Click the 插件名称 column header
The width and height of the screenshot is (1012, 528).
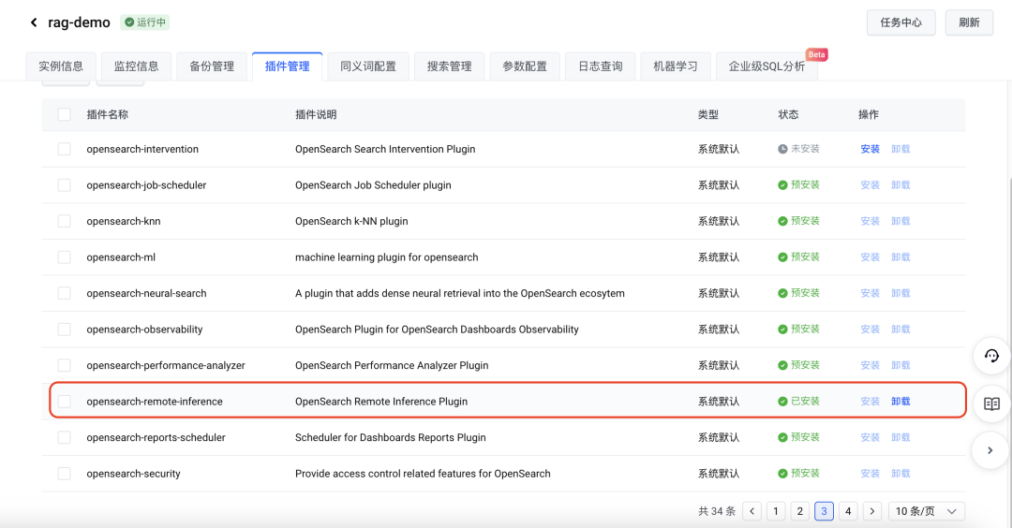pyautogui.click(x=107, y=115)
